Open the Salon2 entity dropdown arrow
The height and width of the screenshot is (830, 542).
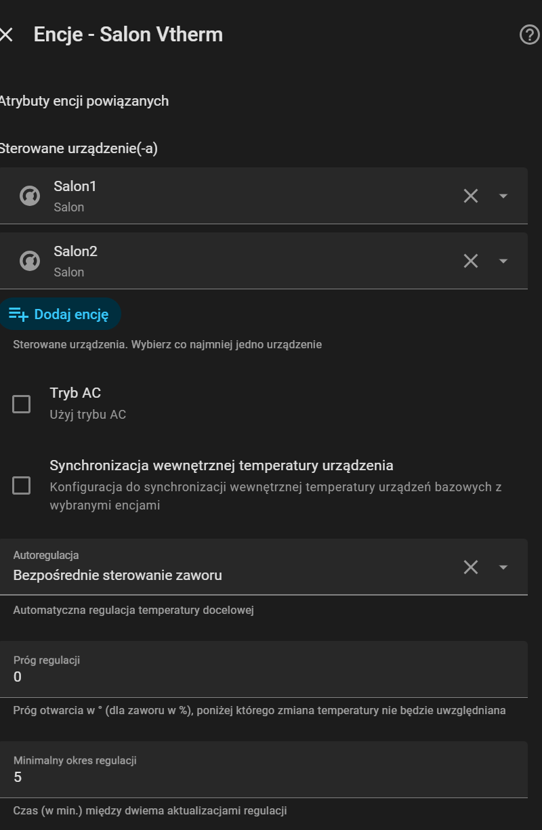coord(503,261)
